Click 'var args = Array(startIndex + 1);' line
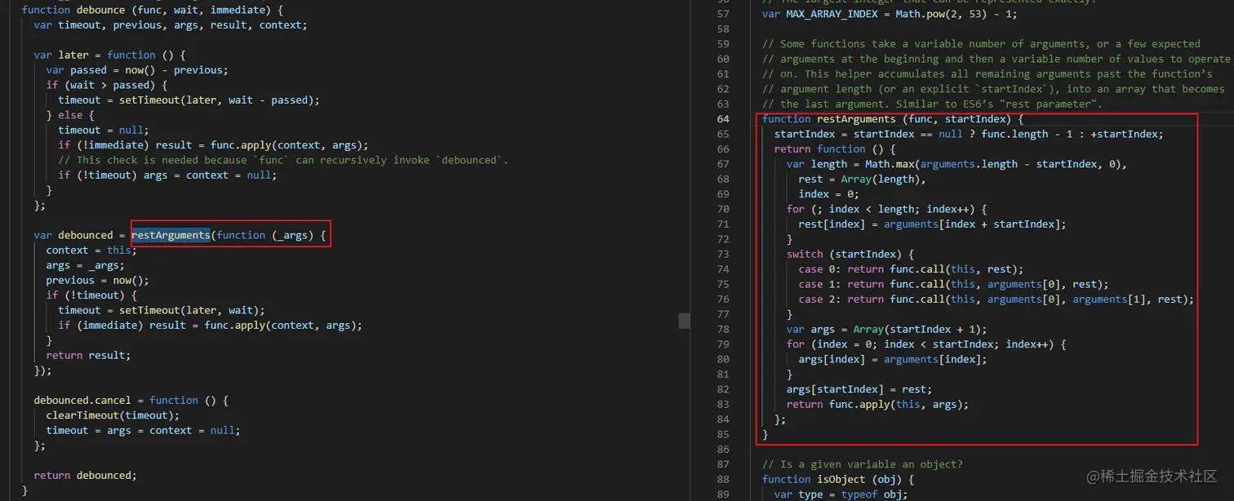The height and width of the screenshot is (501, 1234). (887, 329)
